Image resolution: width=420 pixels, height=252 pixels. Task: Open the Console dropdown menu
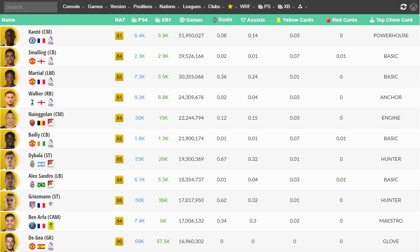73,7
